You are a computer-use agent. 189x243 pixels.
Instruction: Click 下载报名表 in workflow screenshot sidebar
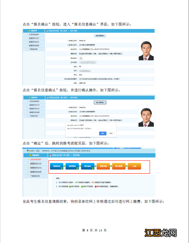[35, 176]
